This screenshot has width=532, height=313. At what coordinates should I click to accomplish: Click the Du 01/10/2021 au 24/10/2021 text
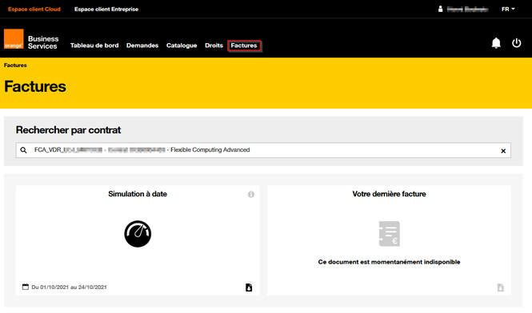click(70, 287)
